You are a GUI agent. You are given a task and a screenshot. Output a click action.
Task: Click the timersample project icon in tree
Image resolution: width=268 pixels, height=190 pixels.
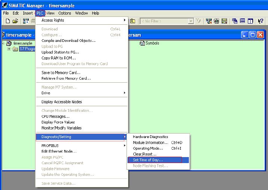coord(9,43)
